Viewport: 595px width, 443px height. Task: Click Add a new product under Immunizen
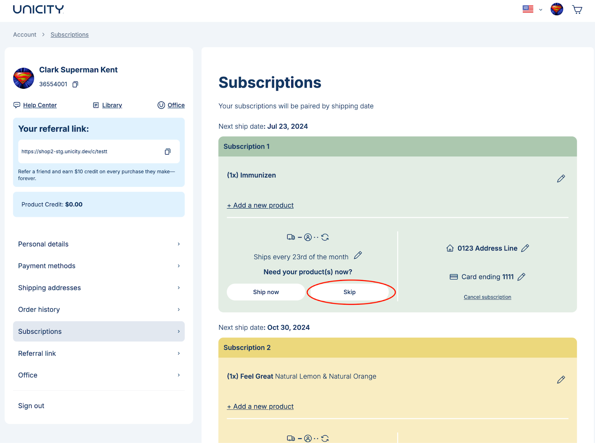pyautogui.click(x=260, y=206)
